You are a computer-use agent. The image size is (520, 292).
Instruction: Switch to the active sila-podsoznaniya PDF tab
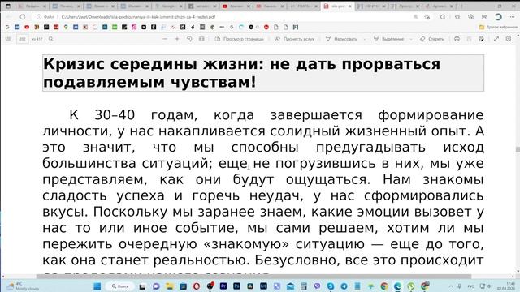point(337,6)
